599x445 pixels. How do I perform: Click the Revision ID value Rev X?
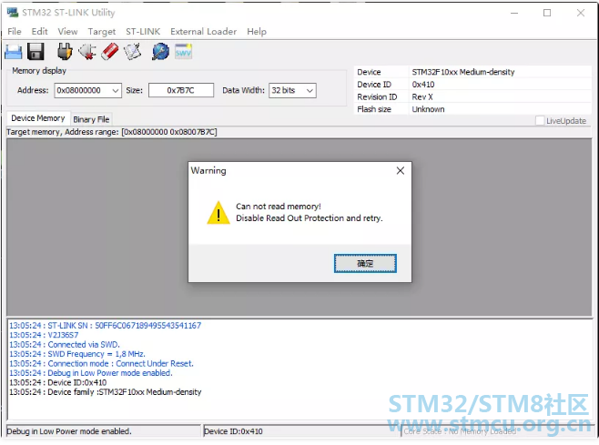422,97
